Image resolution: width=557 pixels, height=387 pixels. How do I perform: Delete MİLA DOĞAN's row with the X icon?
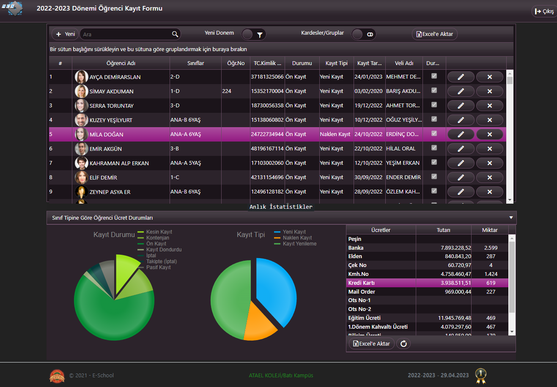[x=489, y=134]
